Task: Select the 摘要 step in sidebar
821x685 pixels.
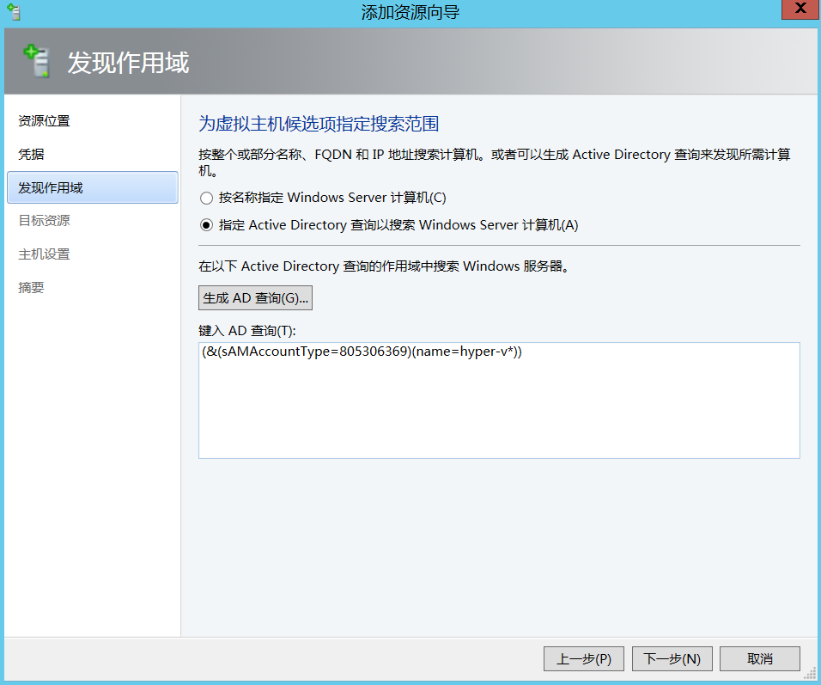Action: point(31,288)
